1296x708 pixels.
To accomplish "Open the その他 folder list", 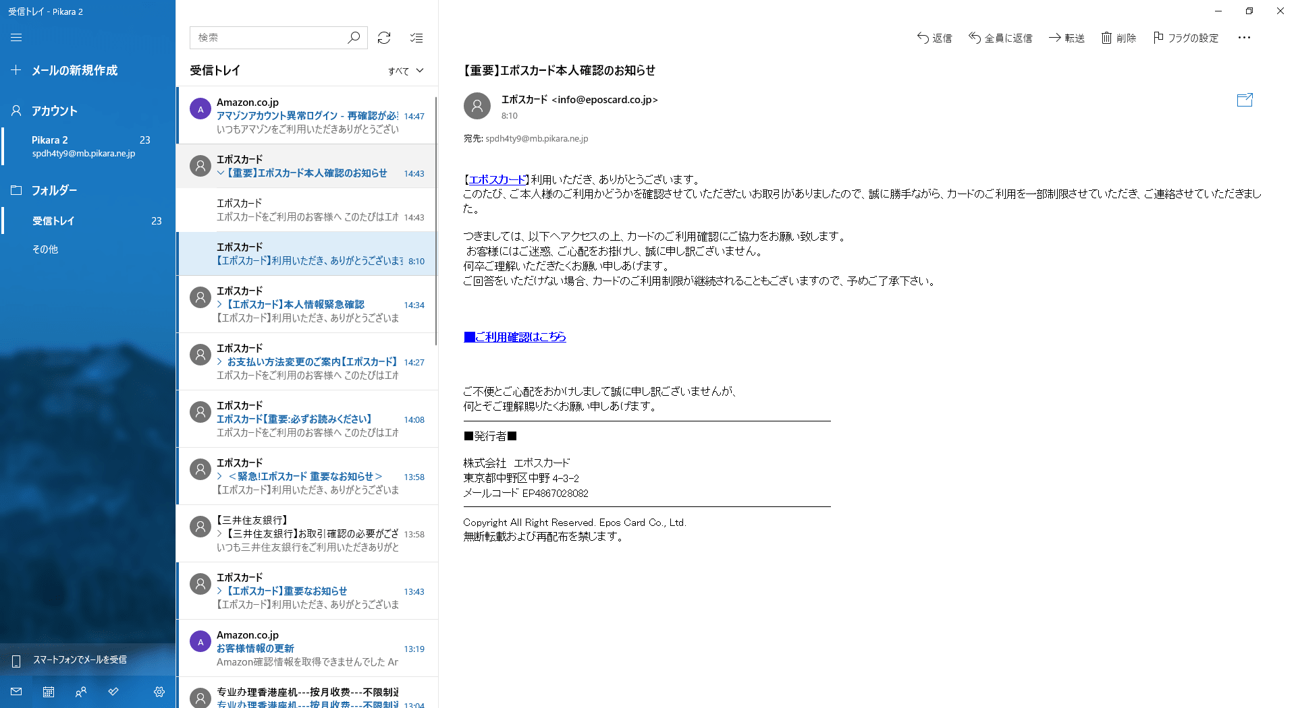I will pyautogui.click(x=88, y=249).
